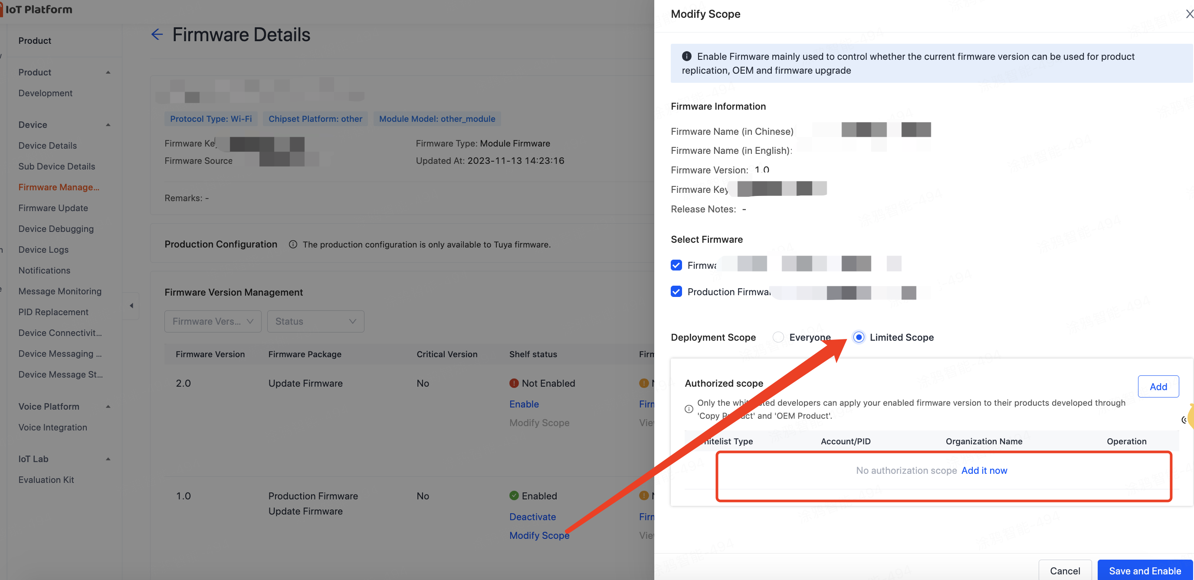The width and height of the screenshot is (1194, 580).
Task: Select the Everyone deployment scope radio
Action: point(778,337)
